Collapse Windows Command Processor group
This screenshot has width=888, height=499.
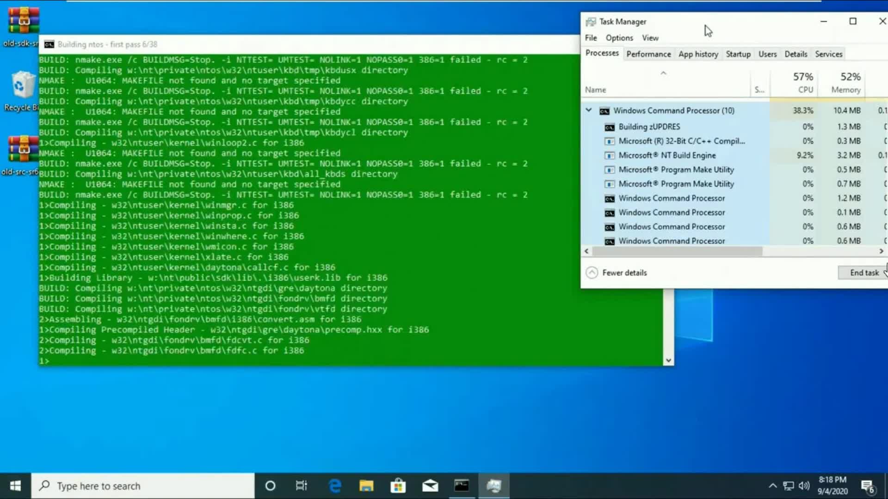pos(589,110)
